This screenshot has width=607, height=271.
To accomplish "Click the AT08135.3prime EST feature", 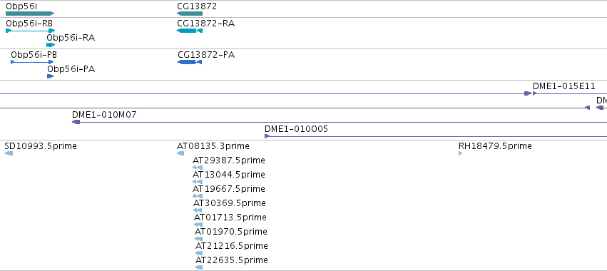I will point(180,153).
